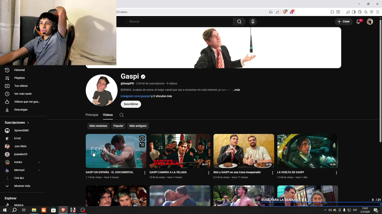Open the playlist music note icon
This screenshot has width=382, height=214.
pyautogui.click(x=348, y=12)
